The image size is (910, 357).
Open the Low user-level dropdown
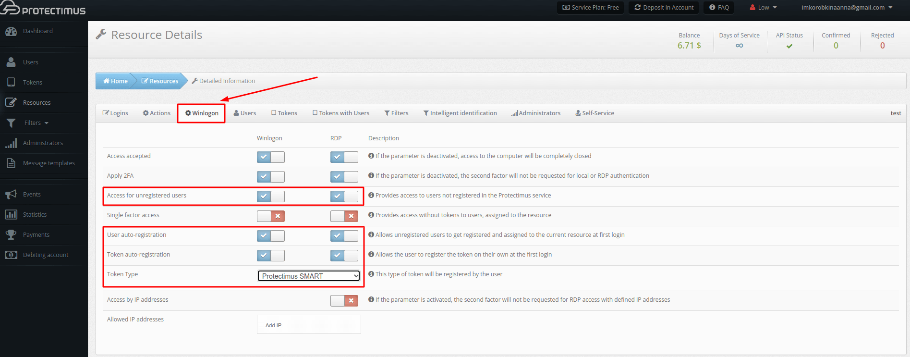point(764,8)
